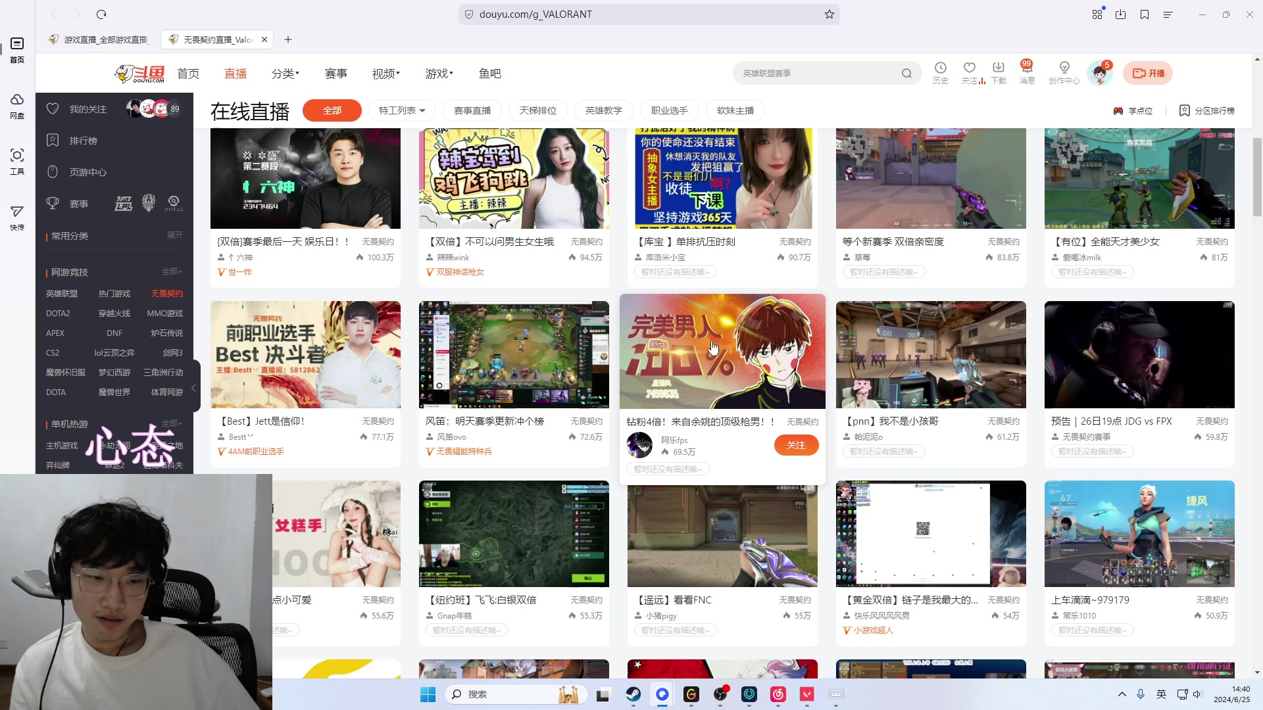1263x710 pixels.
Task: Expand 游戏 dropdown in navigation
Action: point(439,74)
